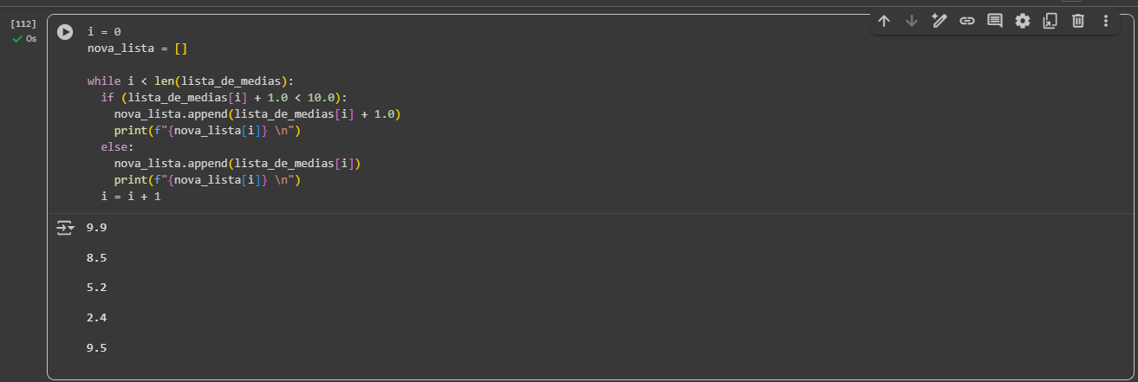This screenshot has height=382, width=1138.
Task: Mirror cell in a tab
Action: pyautogui.click(x=1050, y=21)
